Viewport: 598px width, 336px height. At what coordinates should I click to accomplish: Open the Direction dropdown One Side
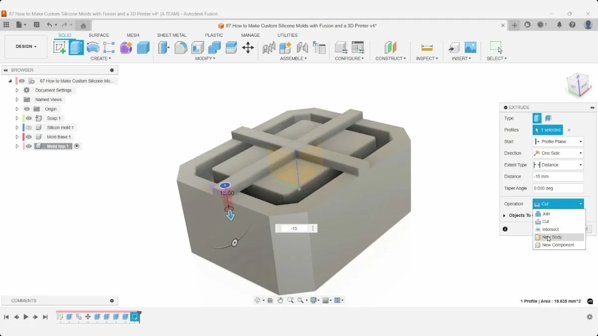558,153
